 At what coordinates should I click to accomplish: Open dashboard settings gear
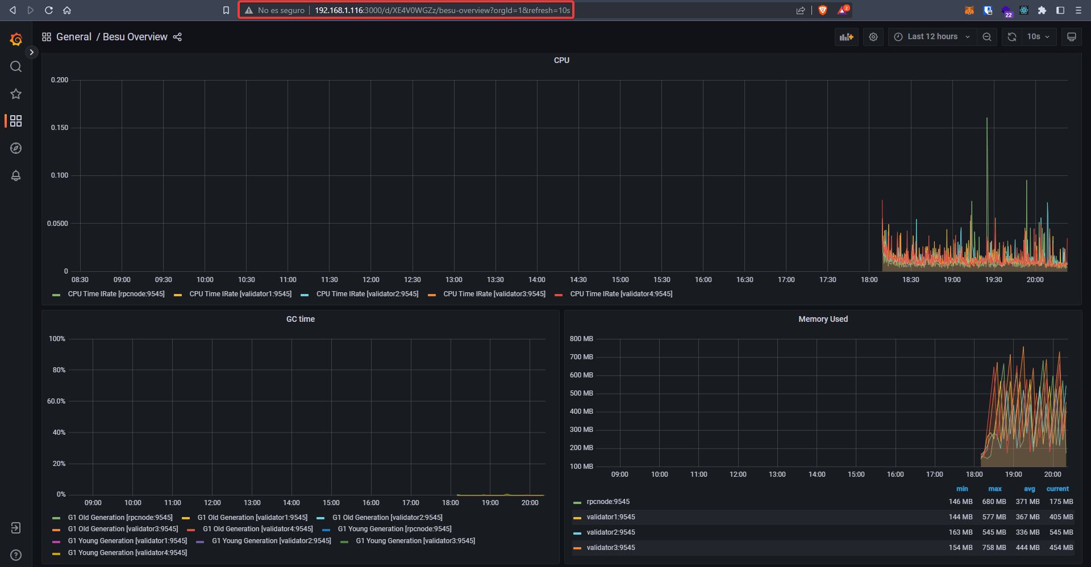click(x=873, y=37)
